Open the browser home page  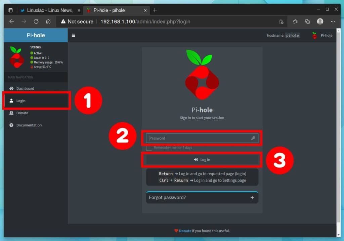pos(48,21)
